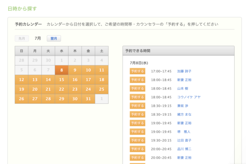Image resolution: width=246 pixels, height=164 pixels.
Task: Click the 水 weekday header
Action: [61, 51]
